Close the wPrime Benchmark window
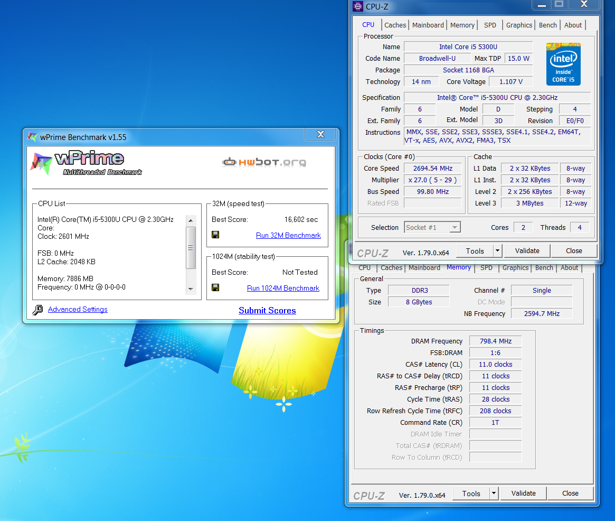This screenshot has width=615, height=521. pyautogui.click(x=320, y=134)
